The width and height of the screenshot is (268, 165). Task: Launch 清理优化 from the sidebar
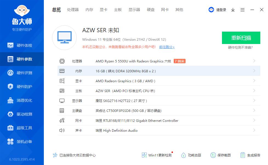pos(22,100)
